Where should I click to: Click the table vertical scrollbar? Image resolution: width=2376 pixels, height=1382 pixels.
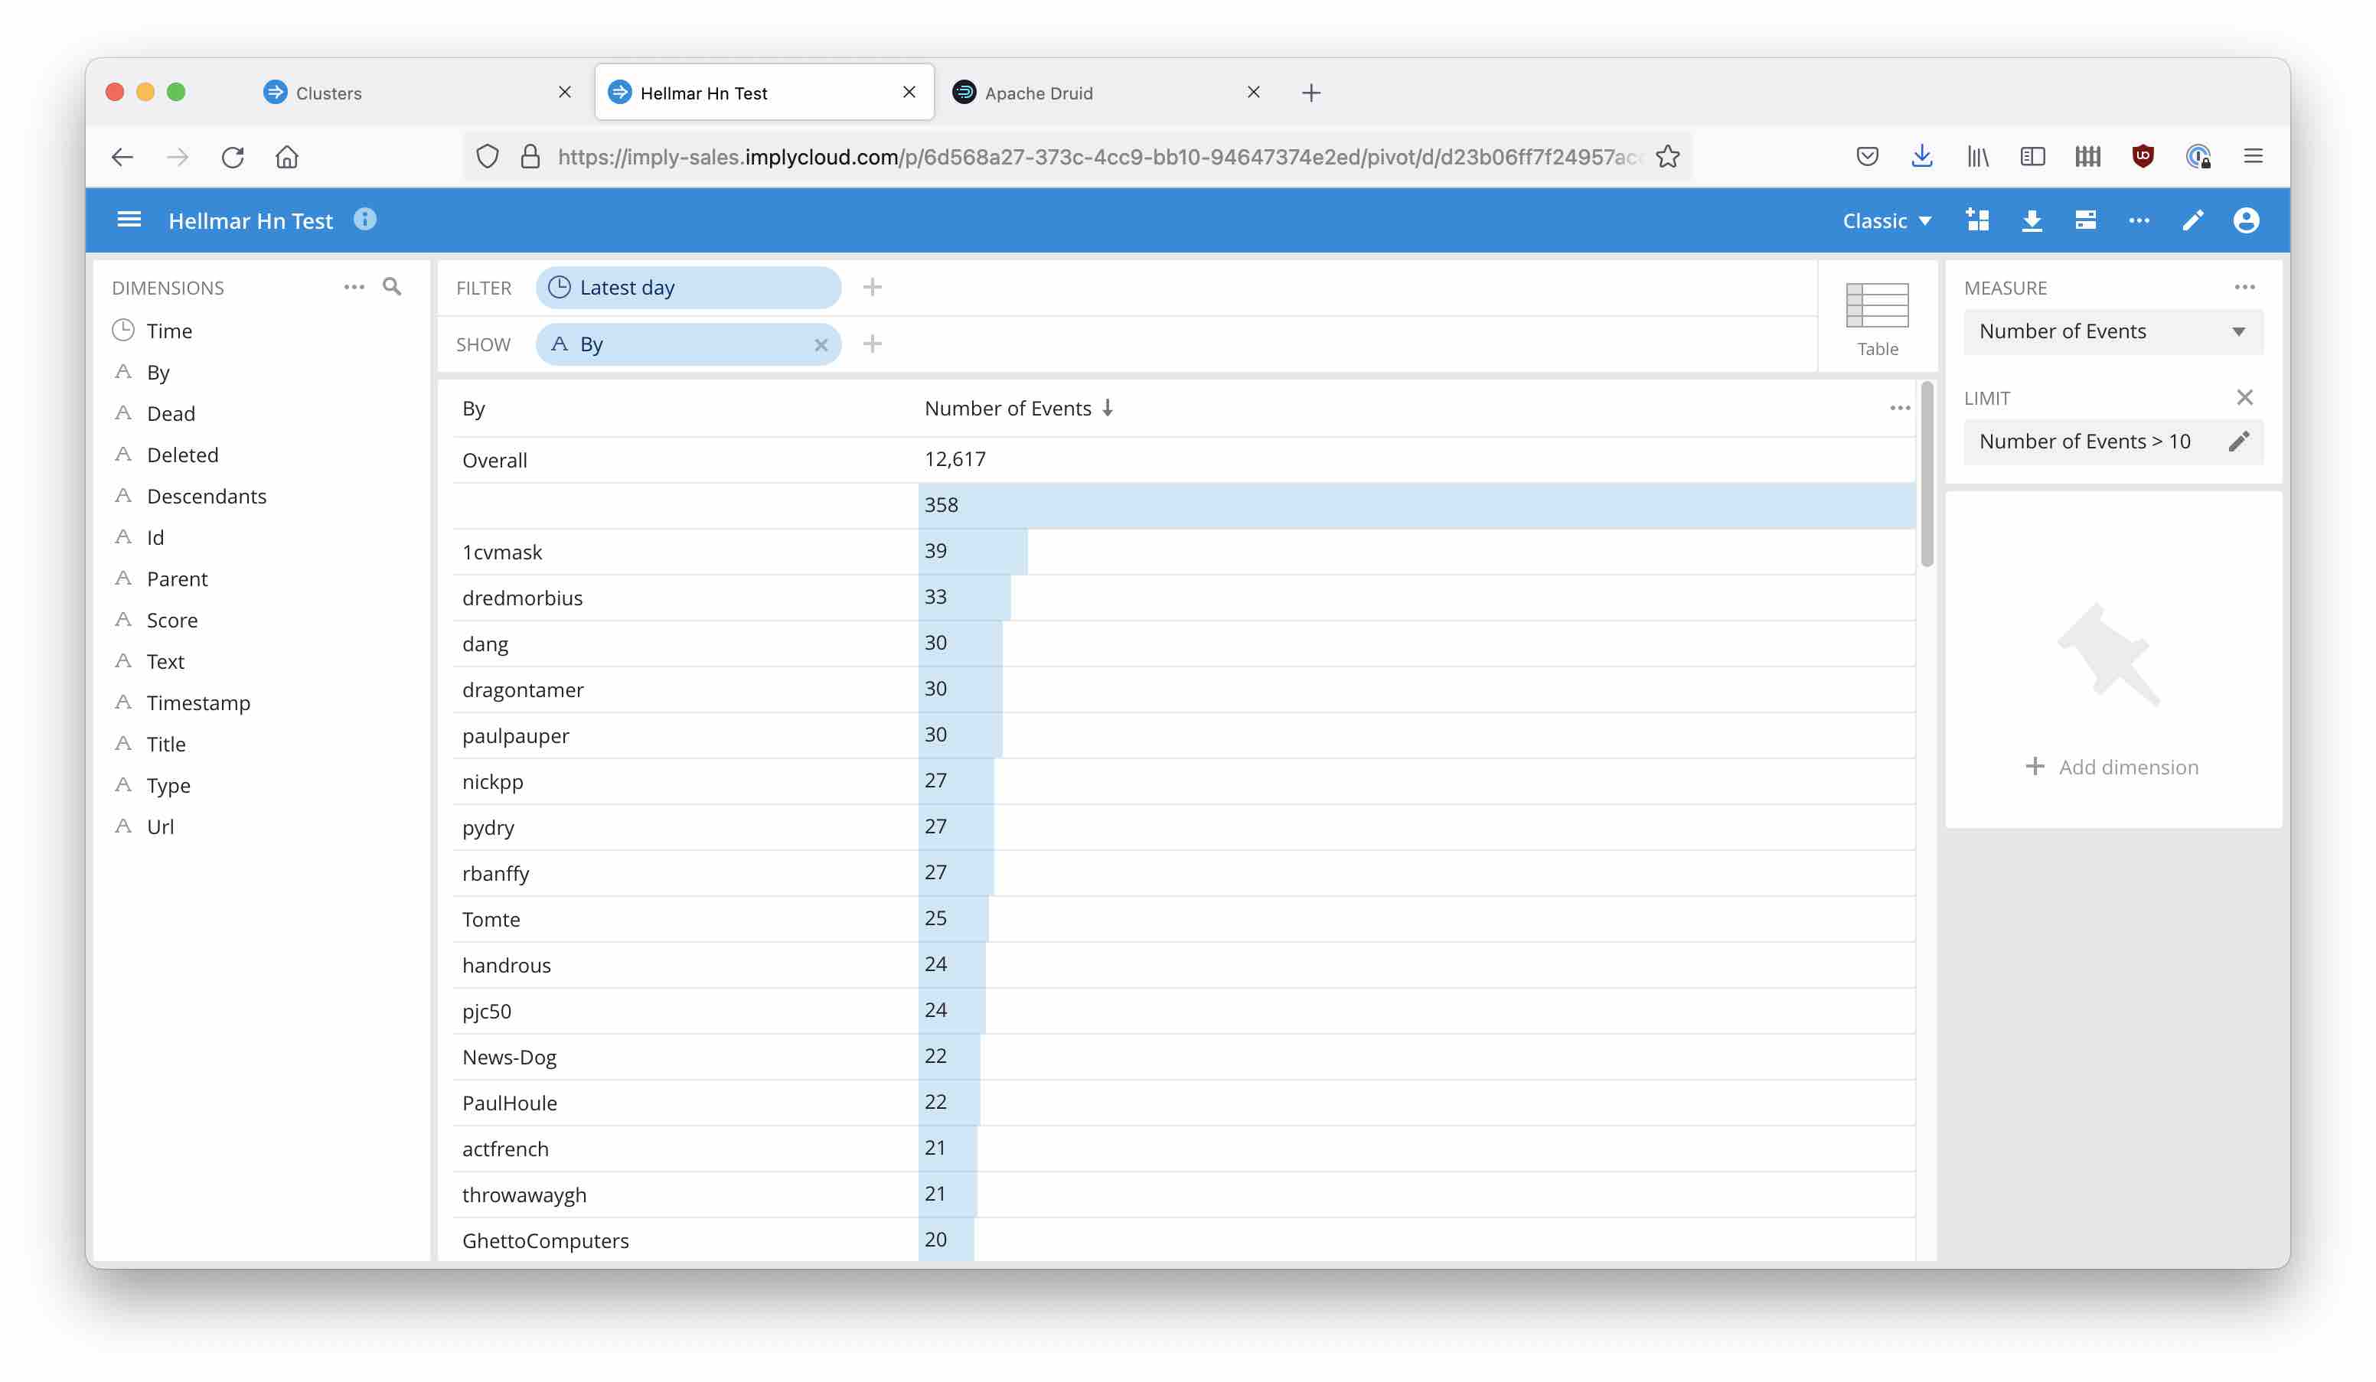tap(1926, 474)
